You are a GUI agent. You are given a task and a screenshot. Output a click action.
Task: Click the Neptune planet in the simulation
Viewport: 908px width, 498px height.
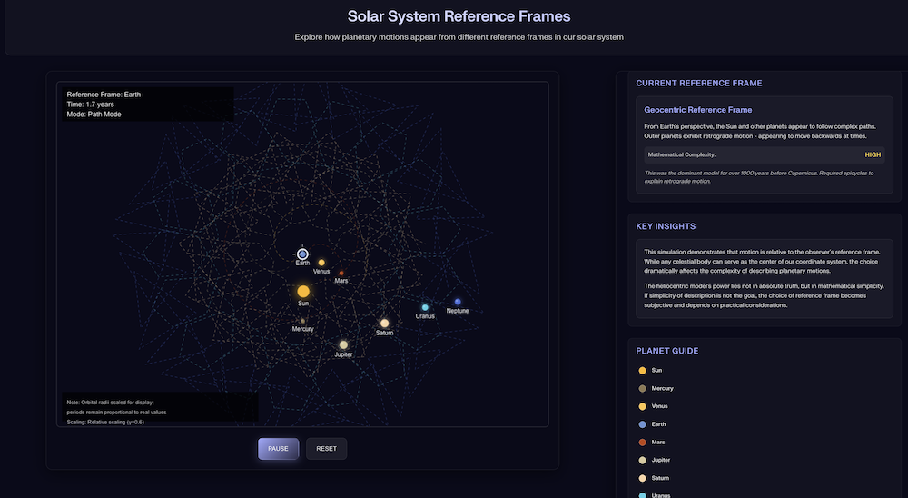[x=458, y=302]
